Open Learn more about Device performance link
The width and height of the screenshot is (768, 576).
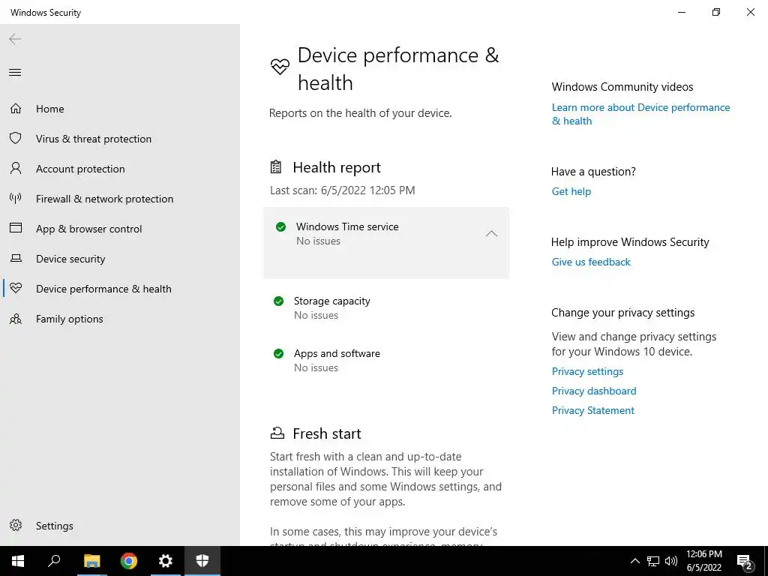pyautogui.click(x=640, y=114)
